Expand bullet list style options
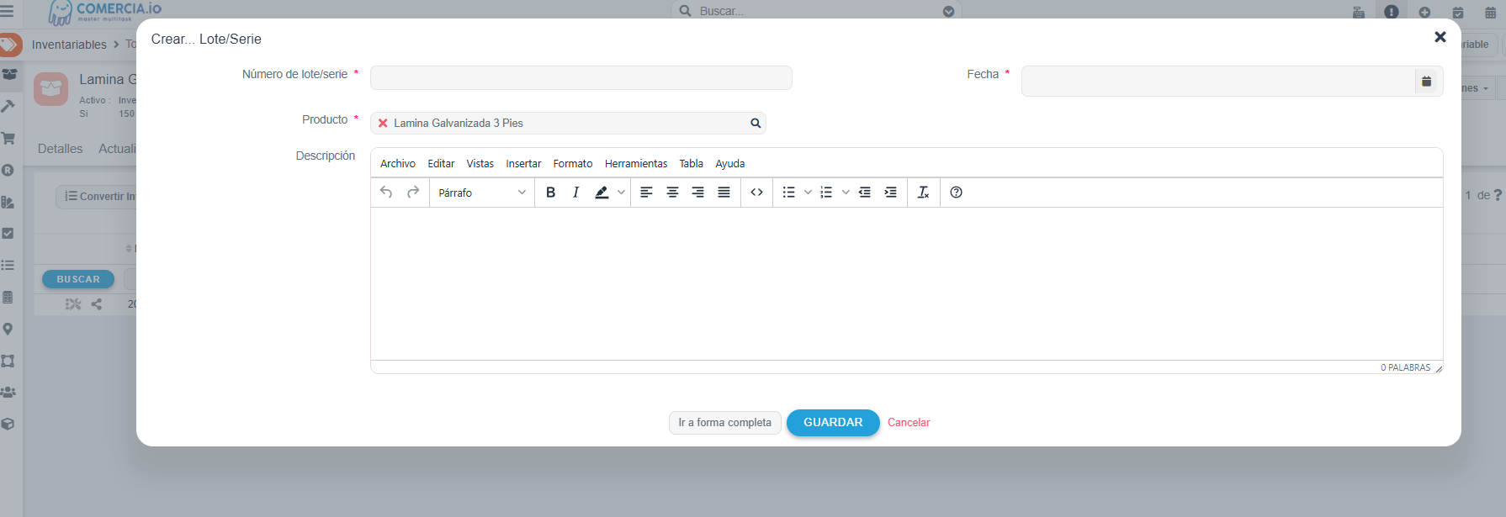1506x517 pixels. click(x=808, y=193)
